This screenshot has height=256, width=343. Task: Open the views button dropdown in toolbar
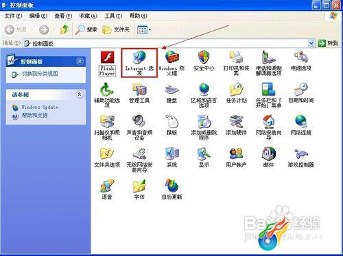coord(150,29)
